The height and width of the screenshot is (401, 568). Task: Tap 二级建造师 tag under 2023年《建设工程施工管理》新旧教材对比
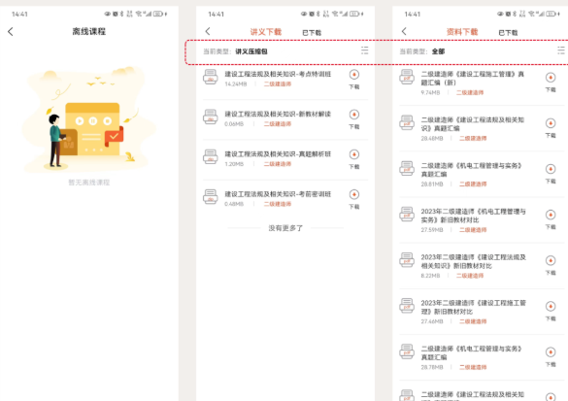tap(473, 321)
